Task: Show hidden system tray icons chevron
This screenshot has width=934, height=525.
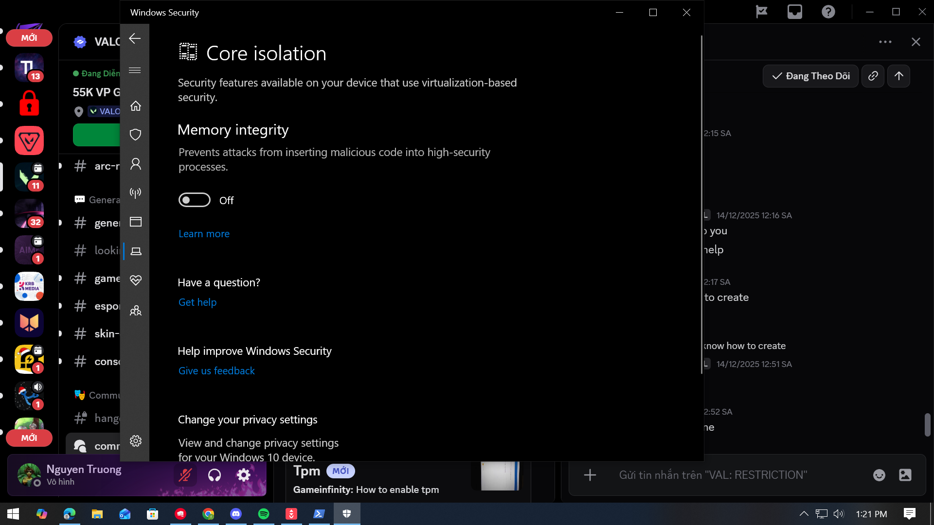Action: [804, 514]
